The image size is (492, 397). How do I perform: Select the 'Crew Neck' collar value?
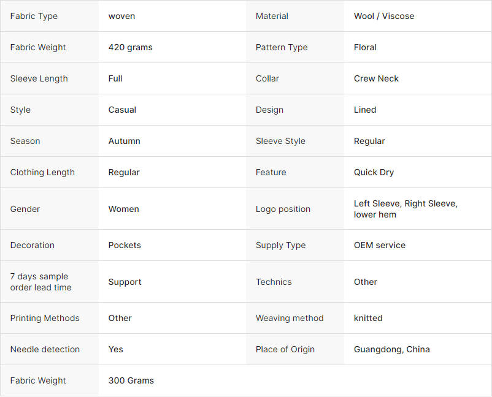pyautogui.click(x=376, y=78)
